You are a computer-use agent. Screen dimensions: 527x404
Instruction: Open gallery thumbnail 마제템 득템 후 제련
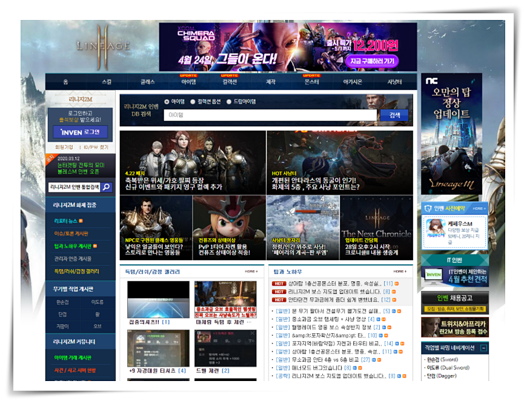coord(225,299)
